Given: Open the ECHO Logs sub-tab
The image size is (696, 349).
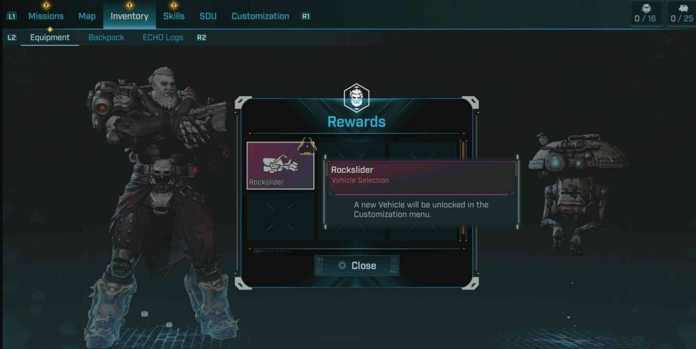Looking at the screenshot, I should [x=163, y=38].
